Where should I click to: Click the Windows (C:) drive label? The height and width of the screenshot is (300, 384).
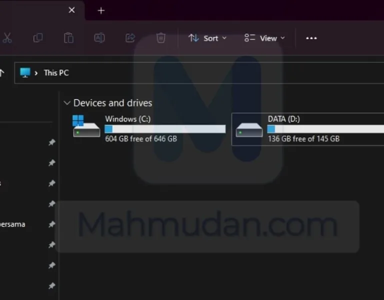click(128, 119)
